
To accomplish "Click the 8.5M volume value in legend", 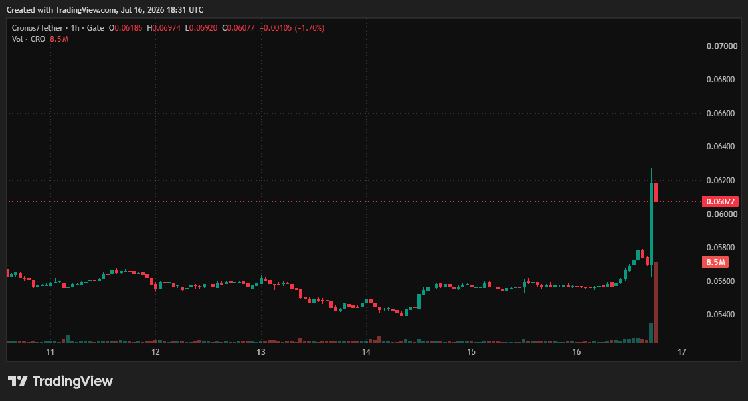I will pyautogui.click(x=59, y=39).
